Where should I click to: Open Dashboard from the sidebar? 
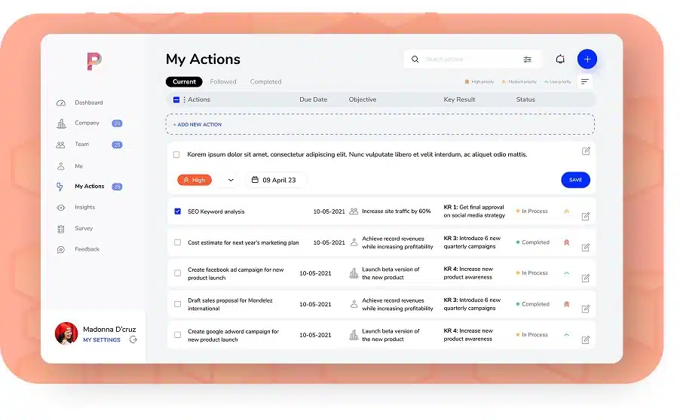[x=88, y=102]
